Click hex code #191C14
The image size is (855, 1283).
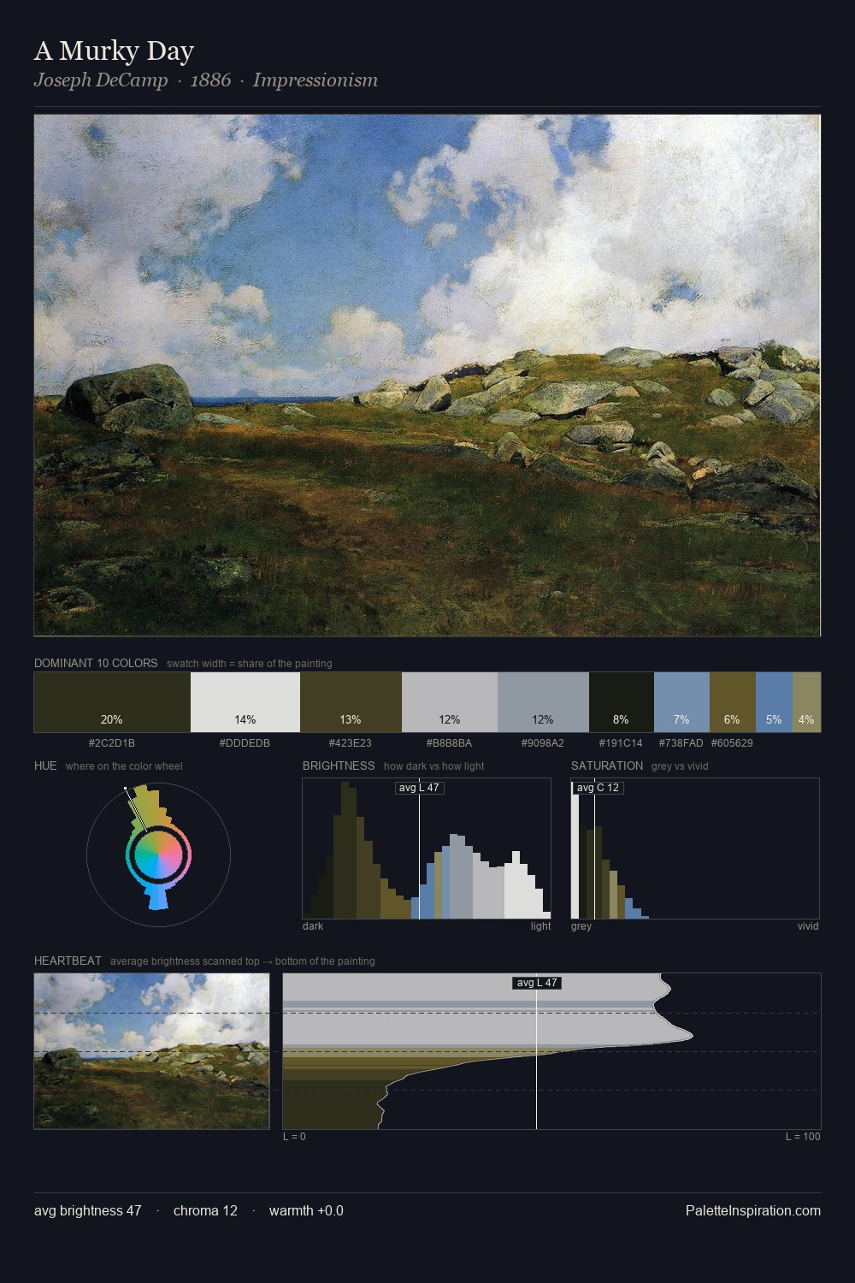tap(622, 743)
